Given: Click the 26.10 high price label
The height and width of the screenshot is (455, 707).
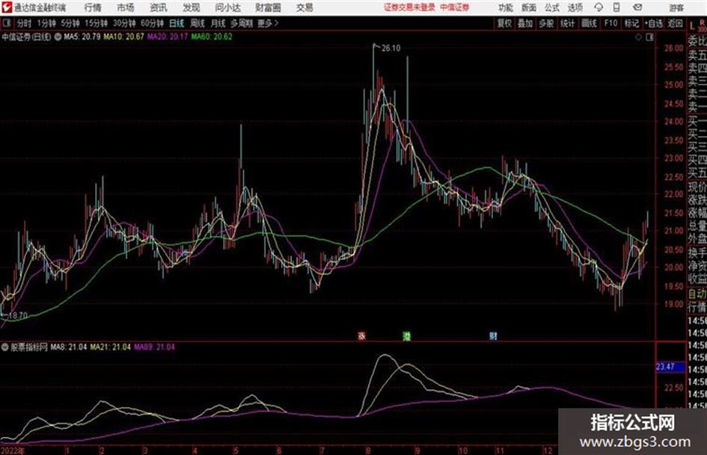Looking at the screenshot, I should (x=391, y=48).
